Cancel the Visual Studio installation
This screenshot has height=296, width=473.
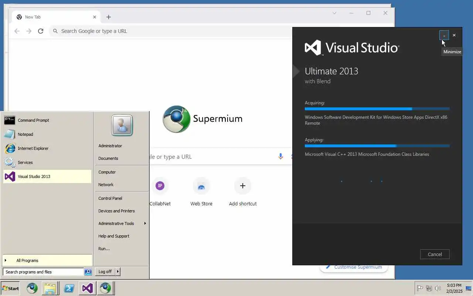click(435, 254)
